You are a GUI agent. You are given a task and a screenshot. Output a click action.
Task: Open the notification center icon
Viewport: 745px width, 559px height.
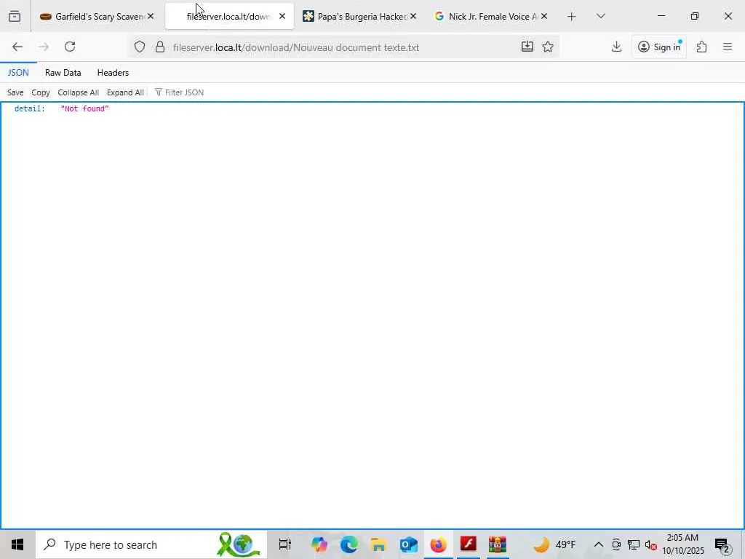[722, 544]
